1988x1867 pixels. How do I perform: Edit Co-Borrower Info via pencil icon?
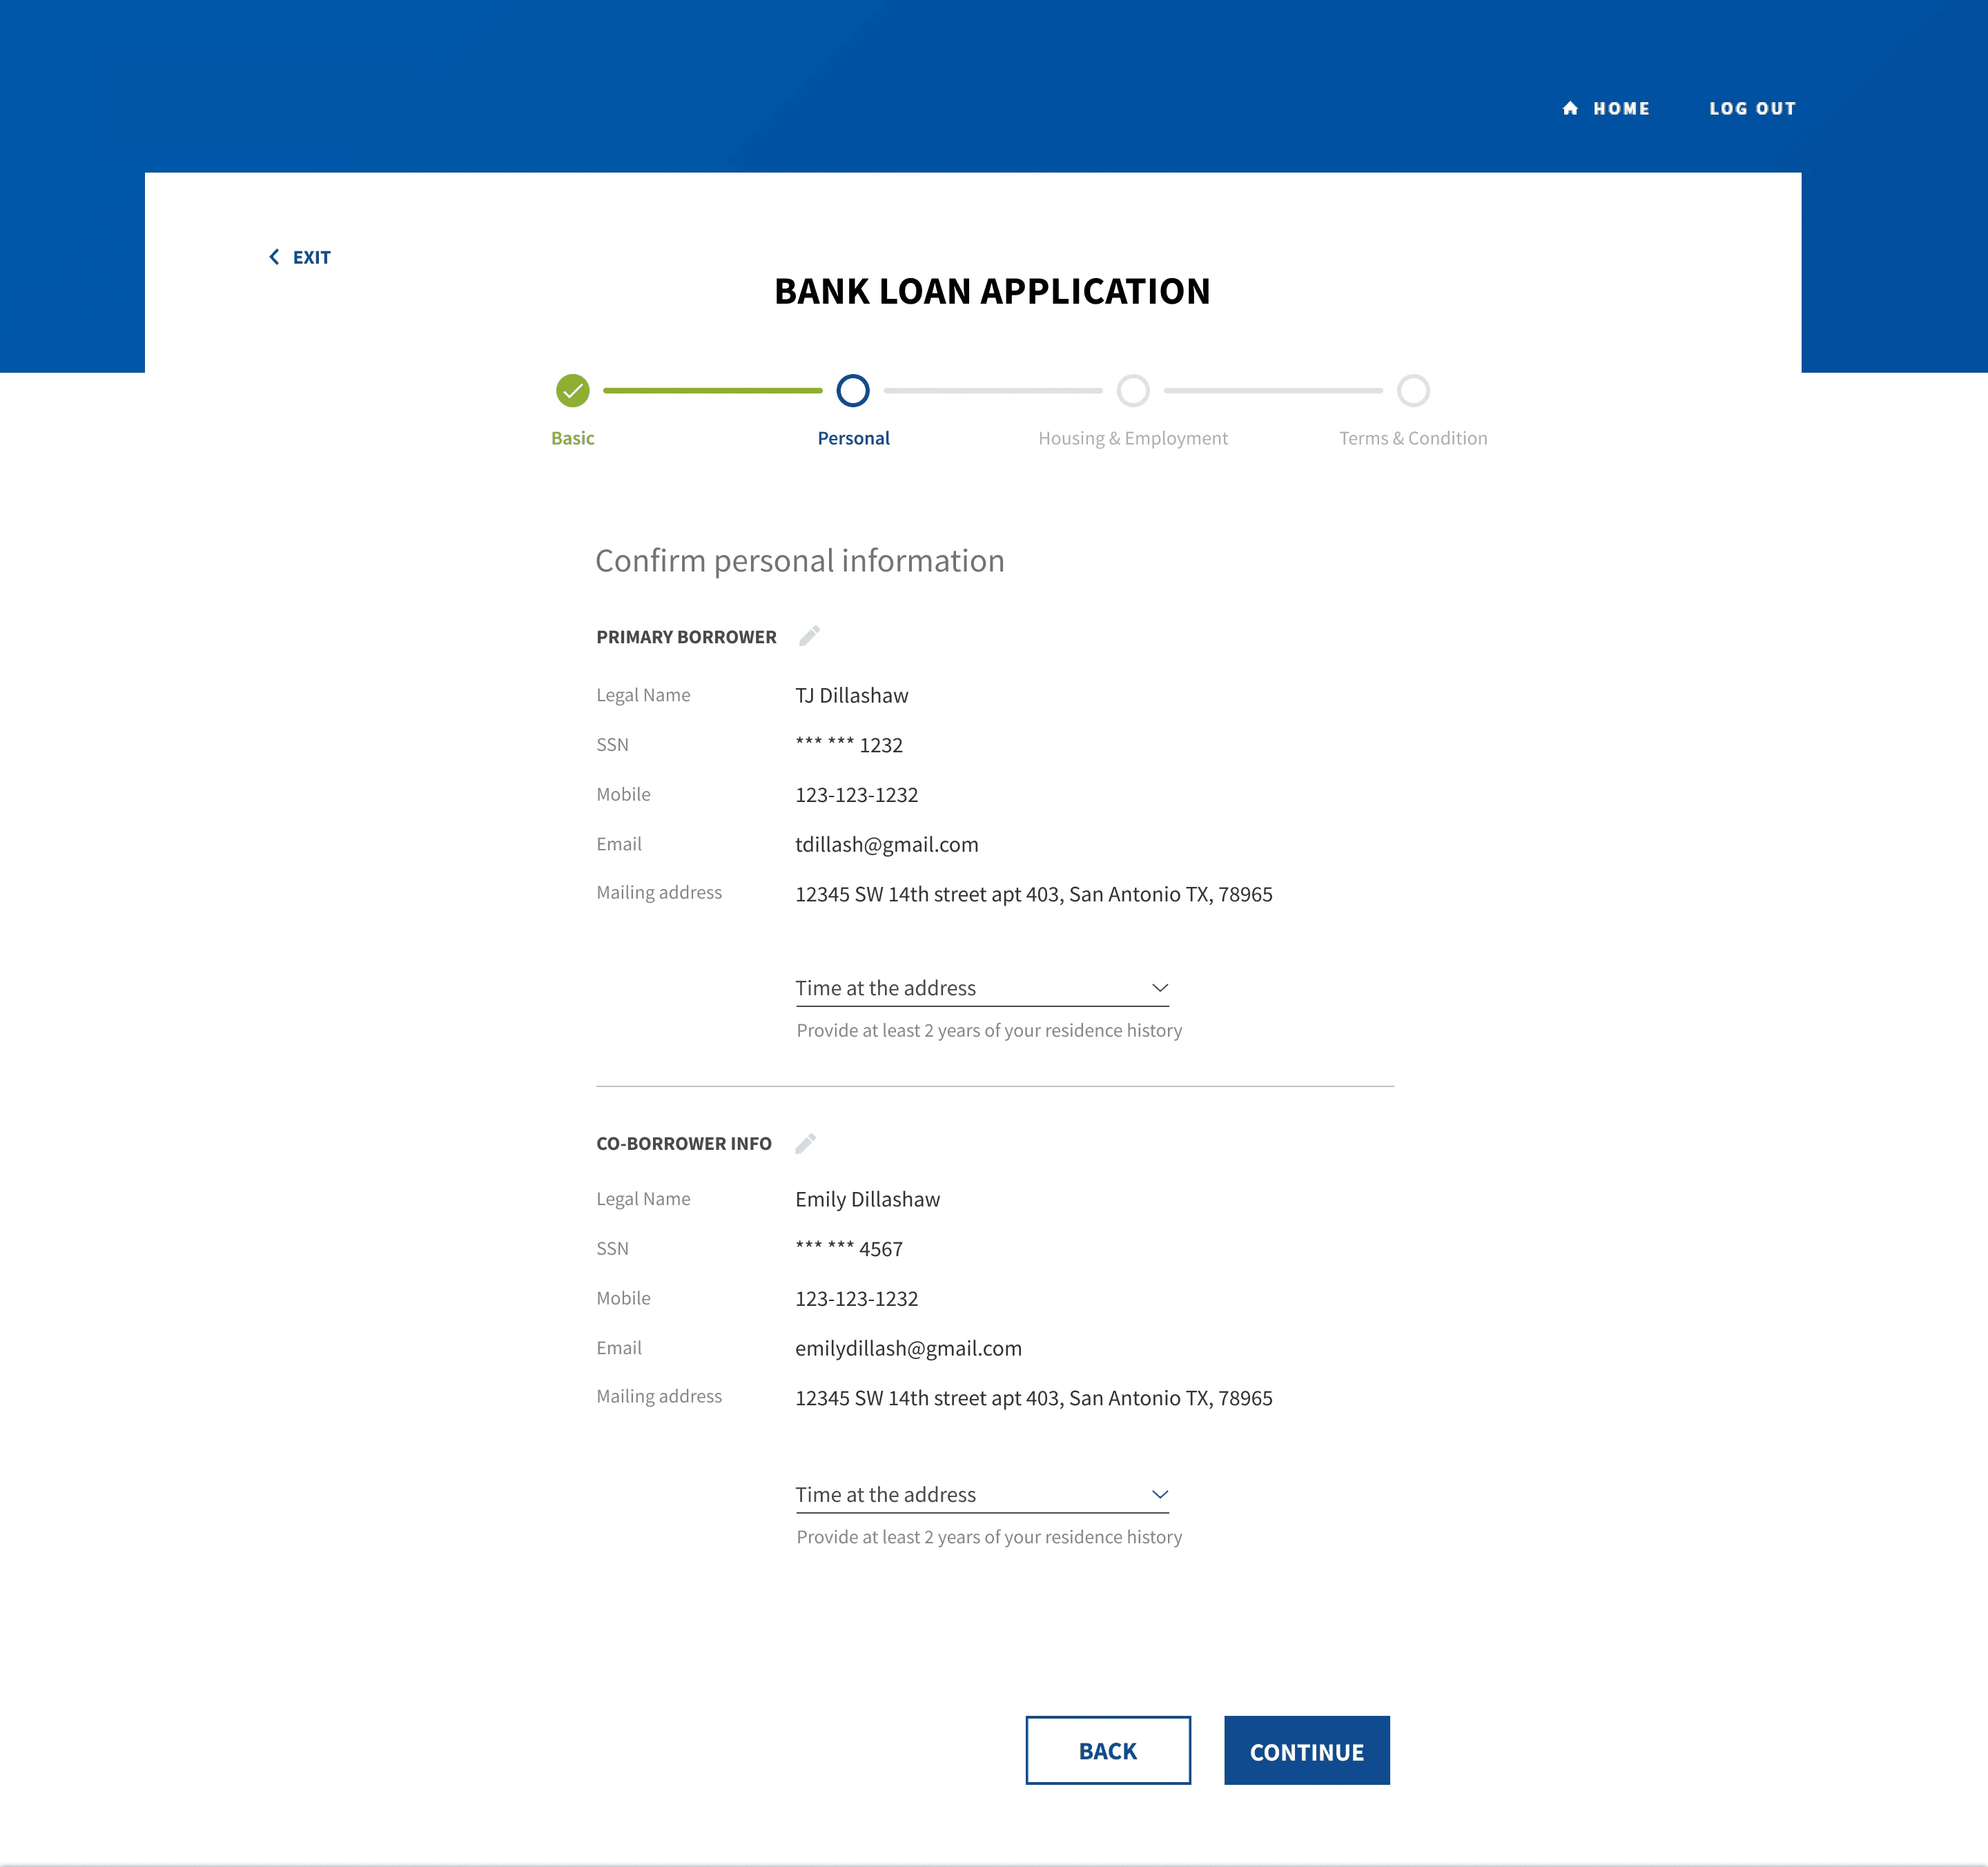(x=805, y=1143)
